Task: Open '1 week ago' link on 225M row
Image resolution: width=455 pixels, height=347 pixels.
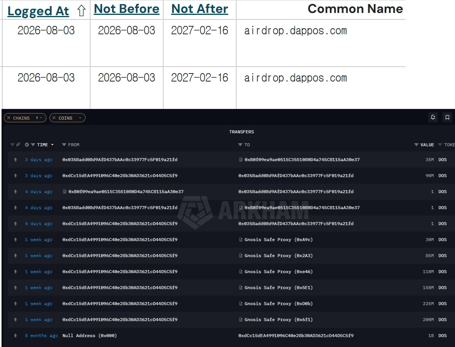Action: (38, 304)
